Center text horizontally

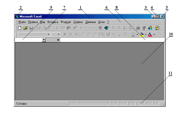89,34
